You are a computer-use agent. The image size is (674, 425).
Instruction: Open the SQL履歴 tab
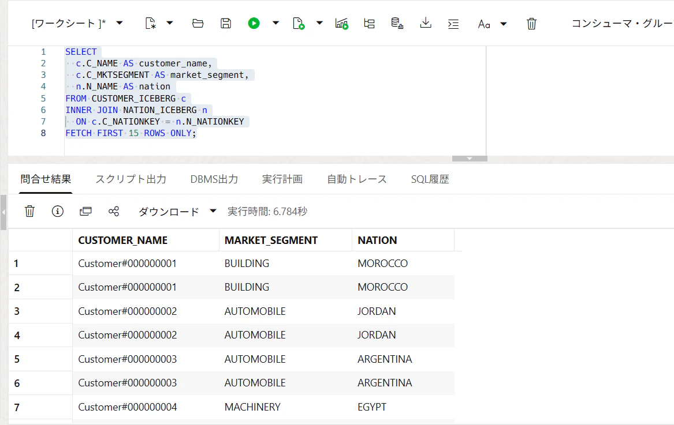point(430,179)
